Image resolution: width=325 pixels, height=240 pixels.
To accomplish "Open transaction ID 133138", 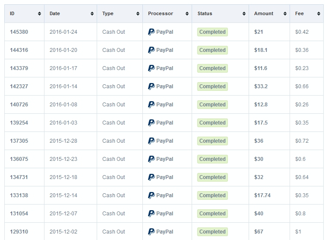I will point(19,195).
